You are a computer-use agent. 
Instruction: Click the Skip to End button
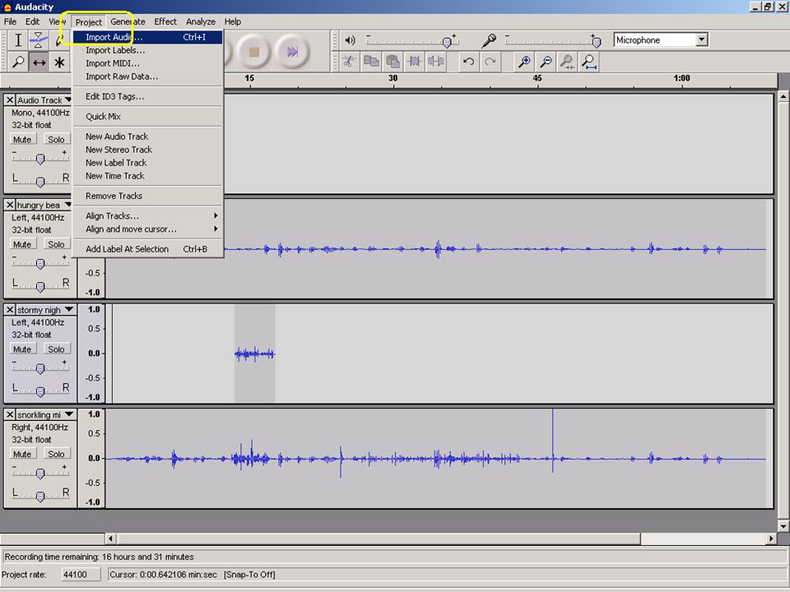292,51
